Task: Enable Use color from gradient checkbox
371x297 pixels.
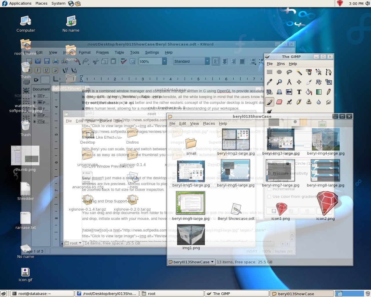Action: pyautogui.click(x=269, y=196)
